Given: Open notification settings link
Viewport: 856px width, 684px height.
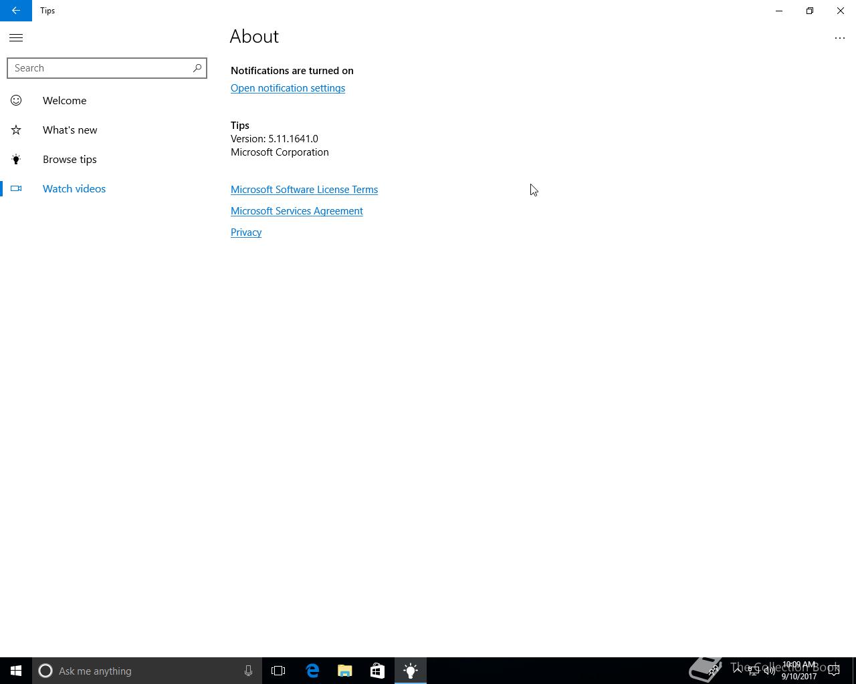Looking at the screenshot, I should pyautogui.click(x=288, y=88).
